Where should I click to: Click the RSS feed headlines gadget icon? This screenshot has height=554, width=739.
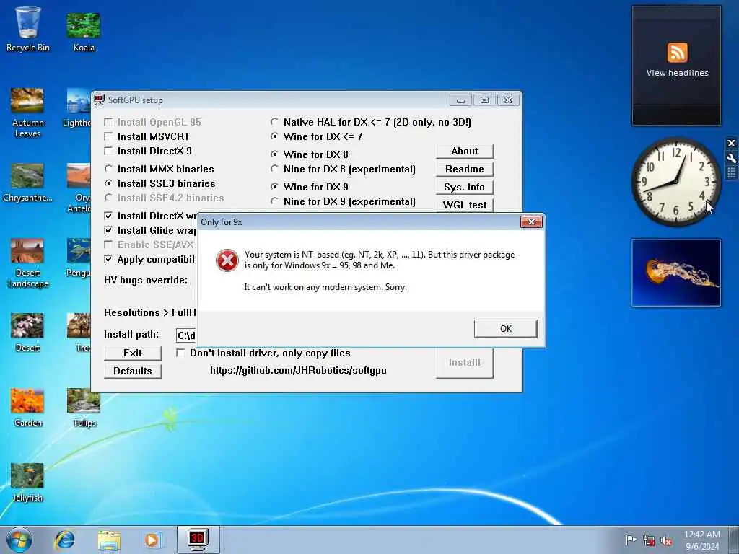(x=677, y=52)
